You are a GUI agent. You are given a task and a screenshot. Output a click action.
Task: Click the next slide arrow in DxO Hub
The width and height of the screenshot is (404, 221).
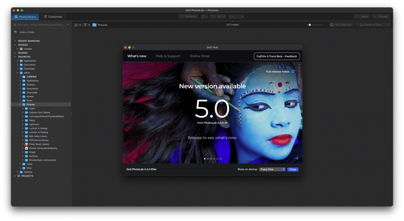pyautogui.click(x=296, y=158)
